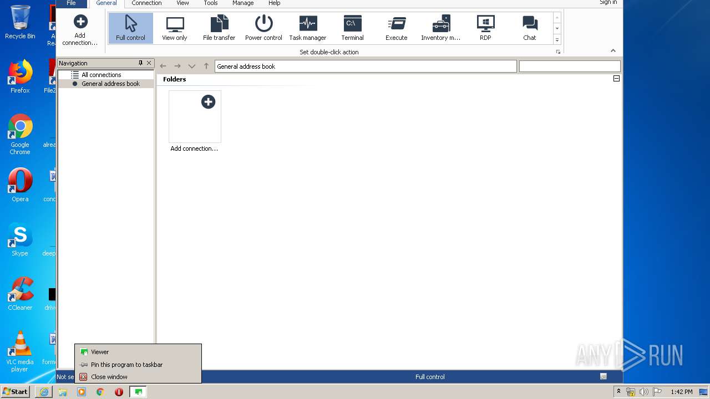Select the General ribbon tab

106,3
